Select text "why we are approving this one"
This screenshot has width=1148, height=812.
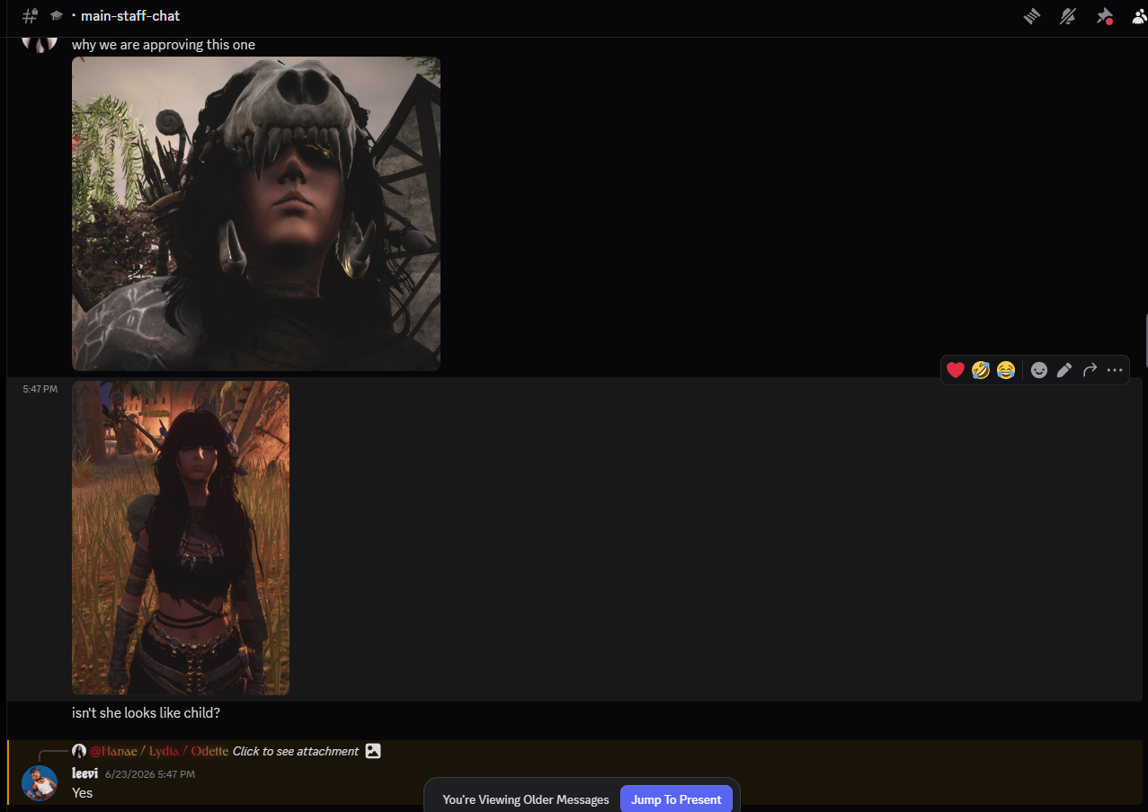click(164, 45)
